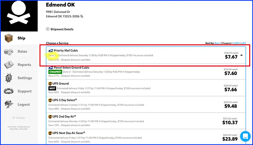Click UPS shield on UPS 3 Day Select
Image resolution: width=253 pixels, height=145 pixels.
[x=50, y=100]
